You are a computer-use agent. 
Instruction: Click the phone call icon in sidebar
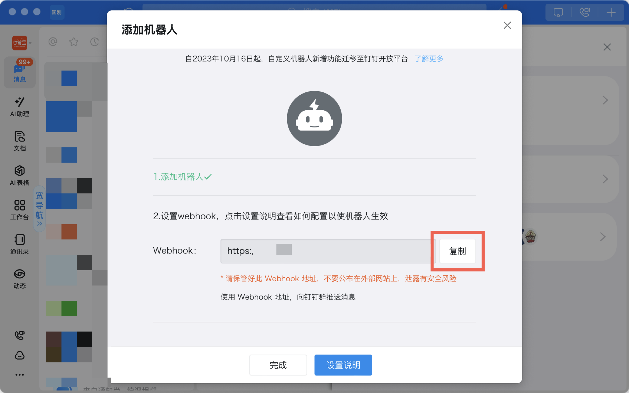tap(19, 335)
